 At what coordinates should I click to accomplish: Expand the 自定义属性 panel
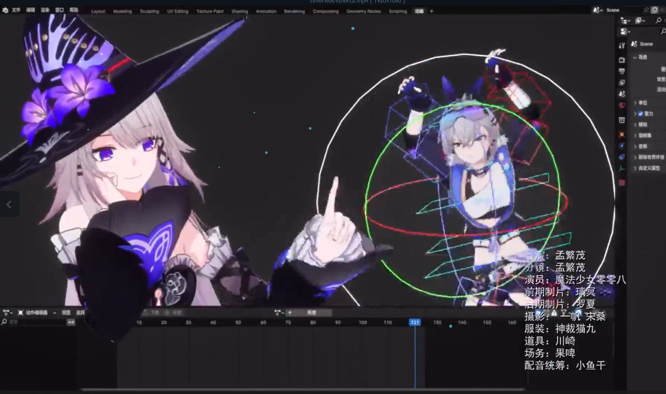pyautogui.click(x=635, y=168)
